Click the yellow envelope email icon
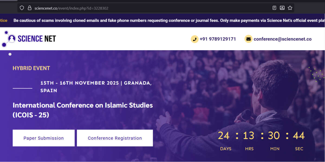This screenshot has height=162, width=325. (x=248, y=39)
